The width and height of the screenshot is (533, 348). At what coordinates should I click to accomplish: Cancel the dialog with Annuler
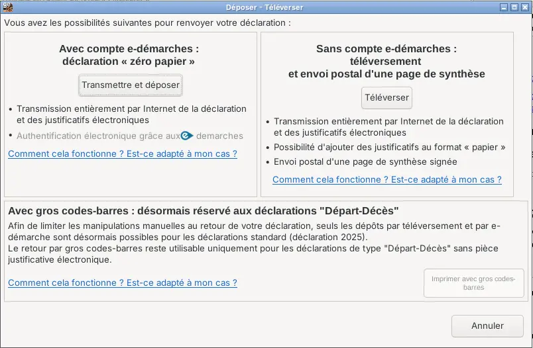tap(487, 326)
